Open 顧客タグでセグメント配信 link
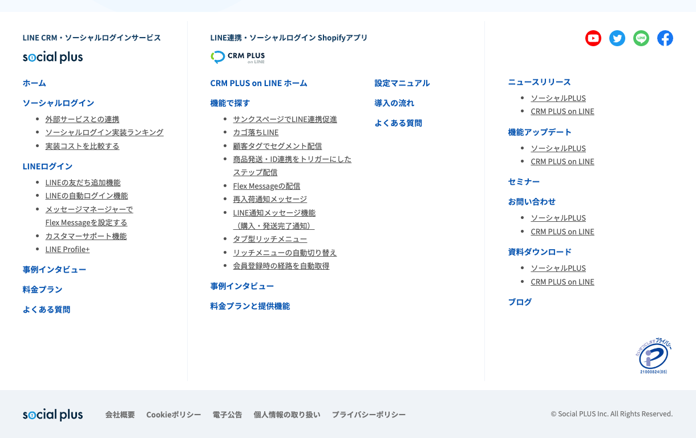Image resolution: width=696 pixels, height=438 pixels. coord(277,146)
